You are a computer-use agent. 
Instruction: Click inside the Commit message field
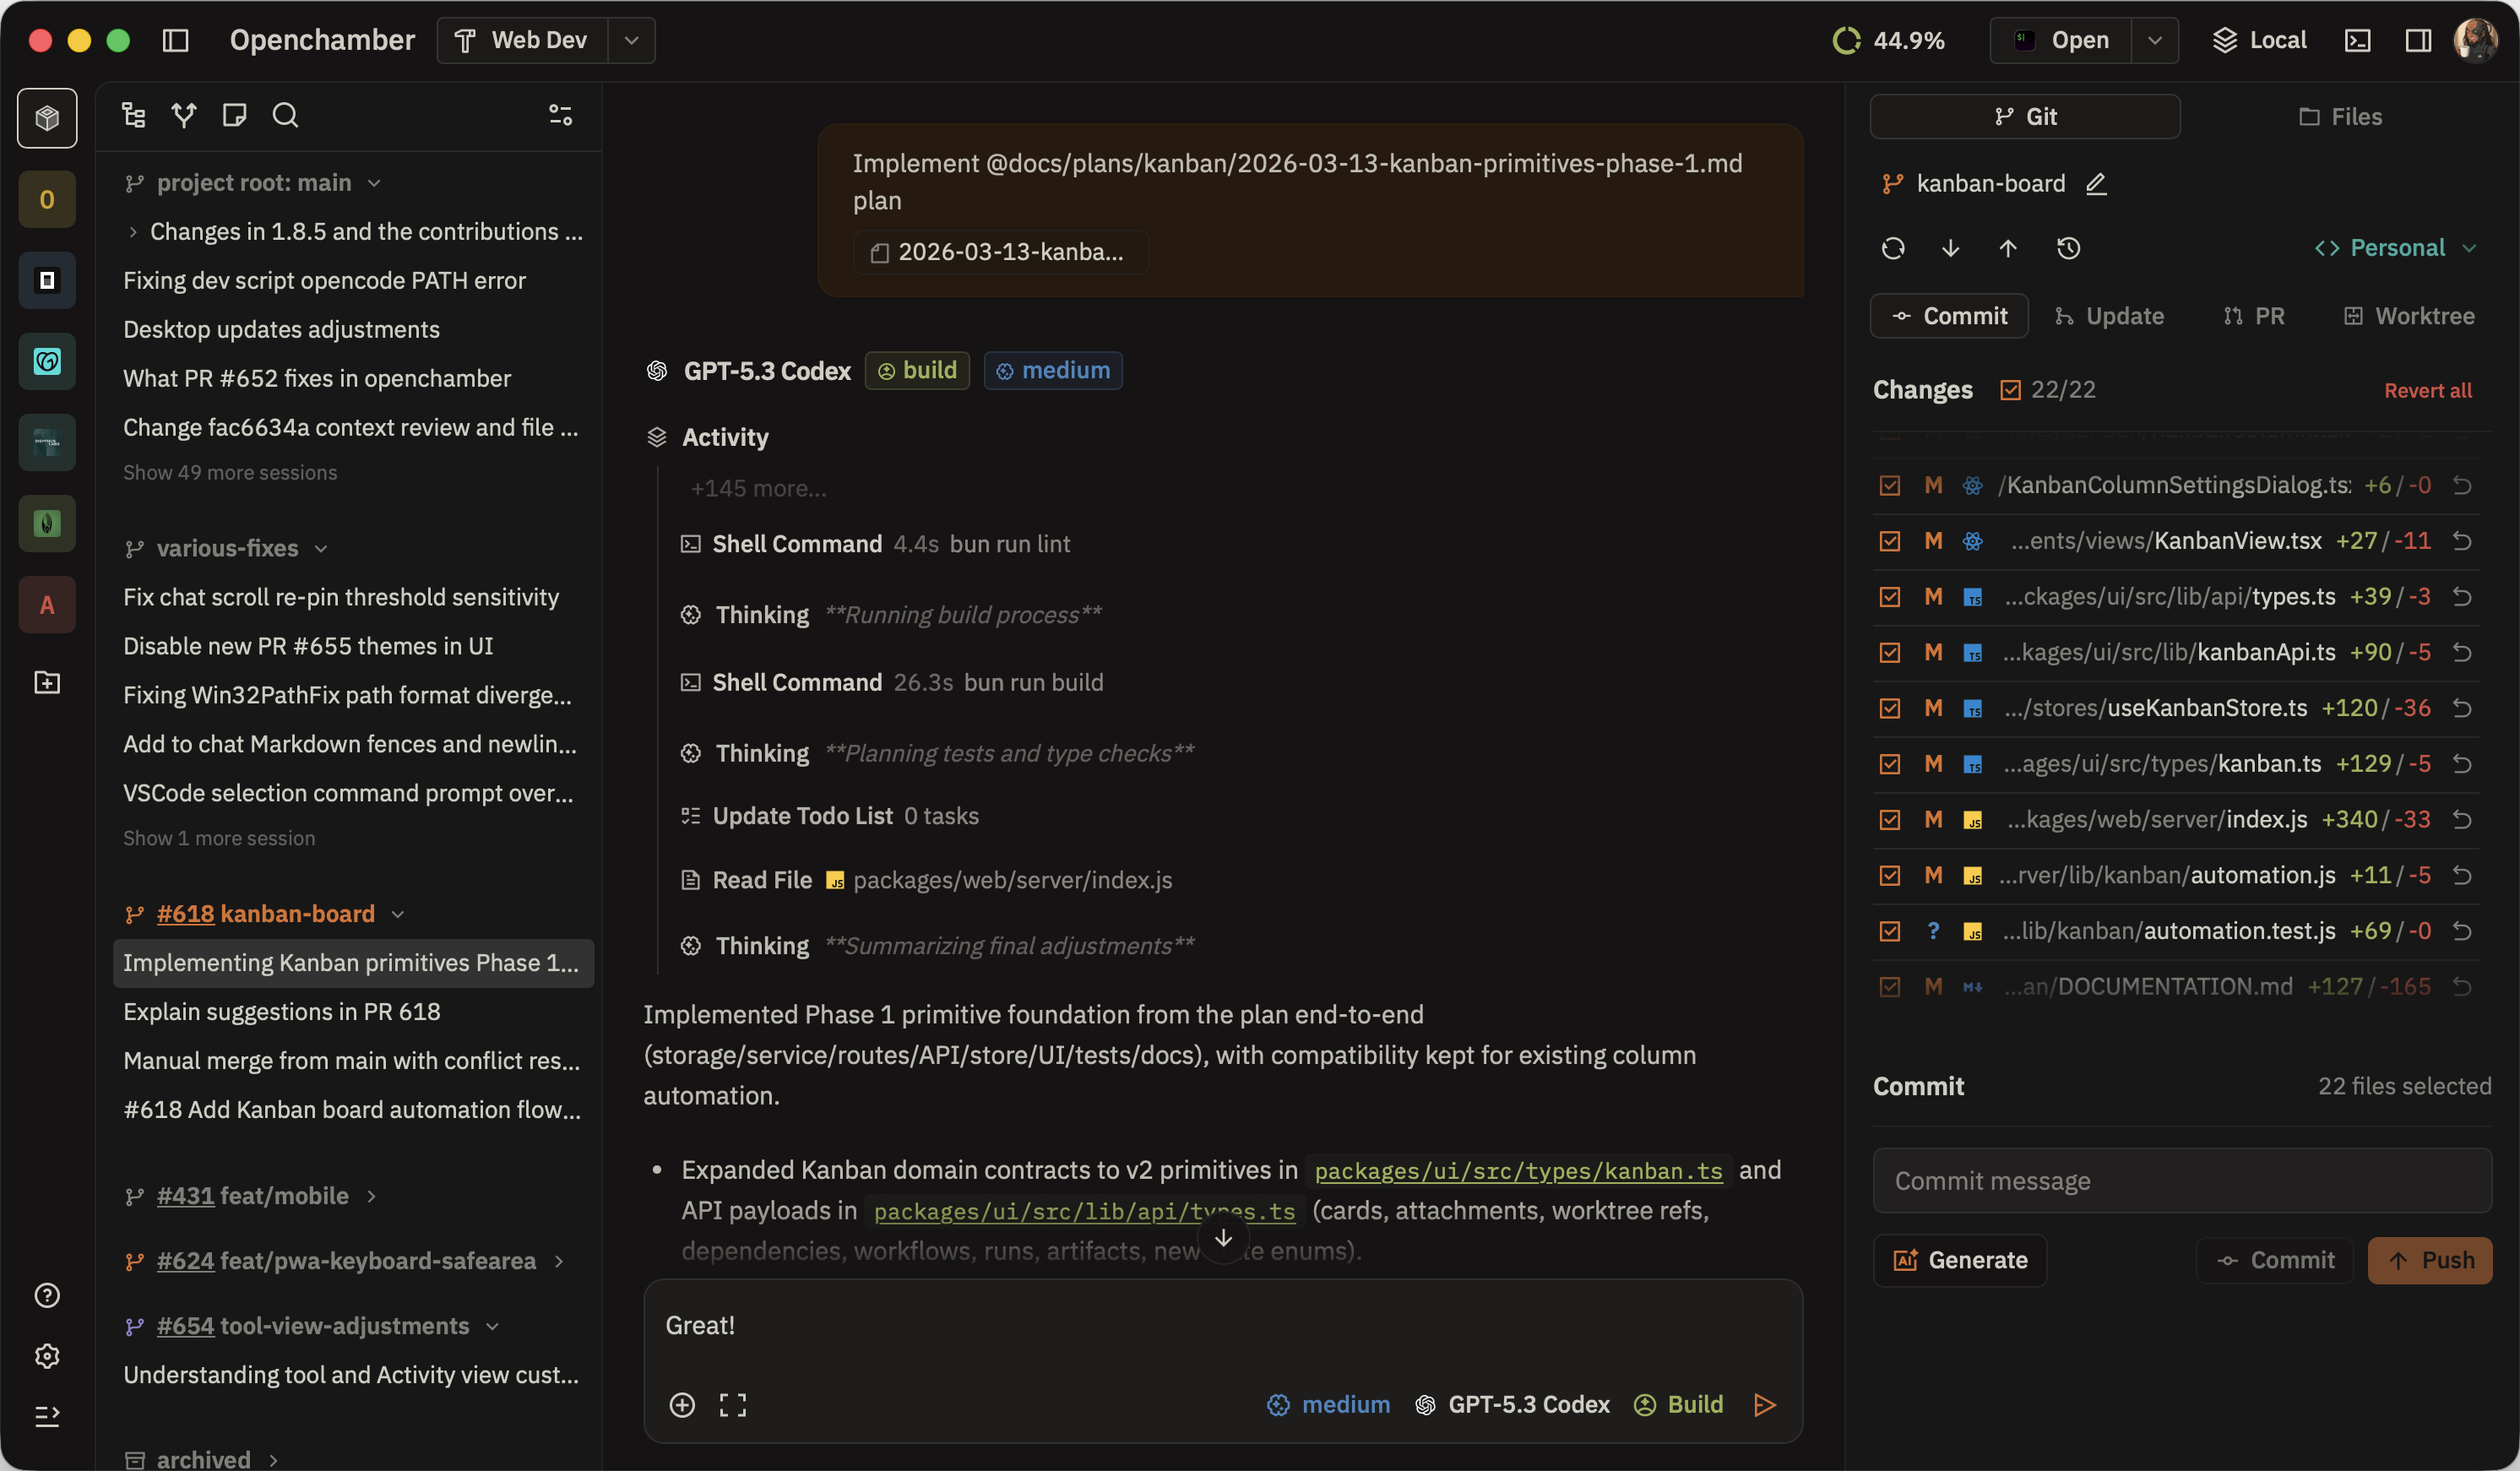click(x=2180, y=1180)
